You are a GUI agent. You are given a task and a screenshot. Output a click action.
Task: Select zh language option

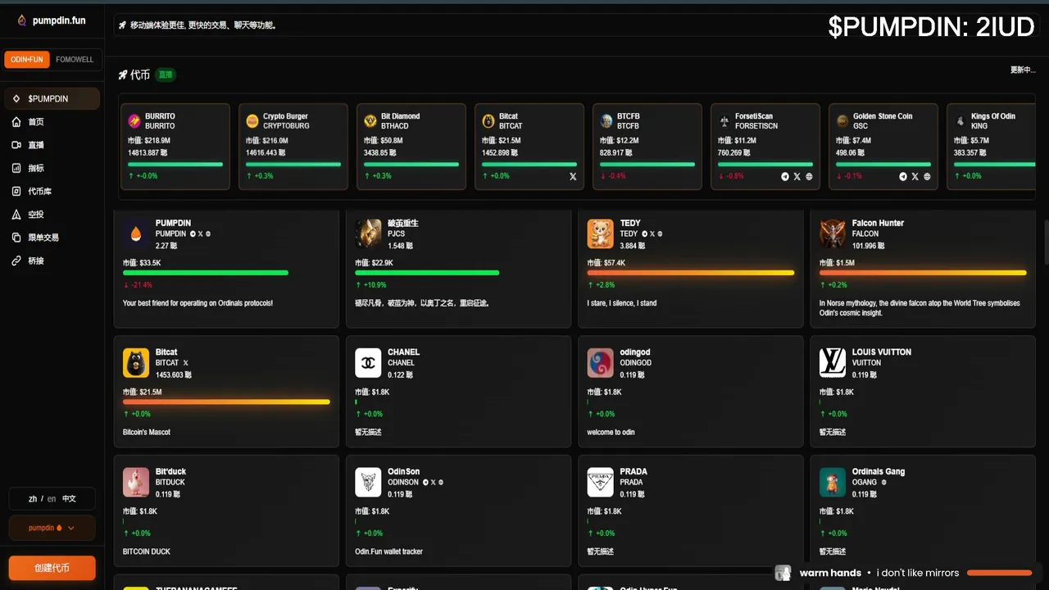pyautogui.click(x=33, y=498)
